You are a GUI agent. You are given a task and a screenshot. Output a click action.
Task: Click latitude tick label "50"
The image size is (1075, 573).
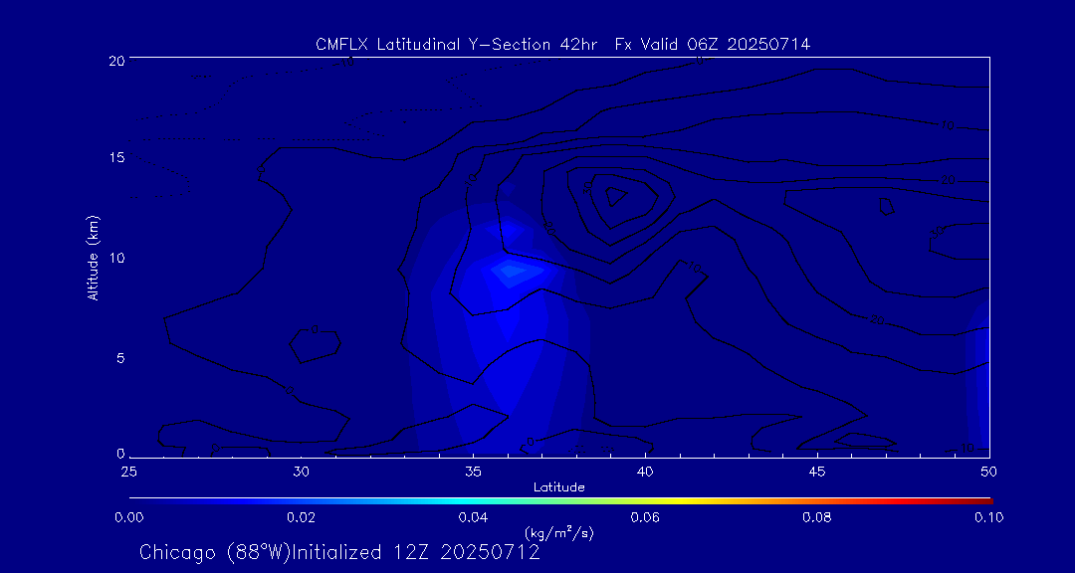pyautogui.click(x=989, y=473)
